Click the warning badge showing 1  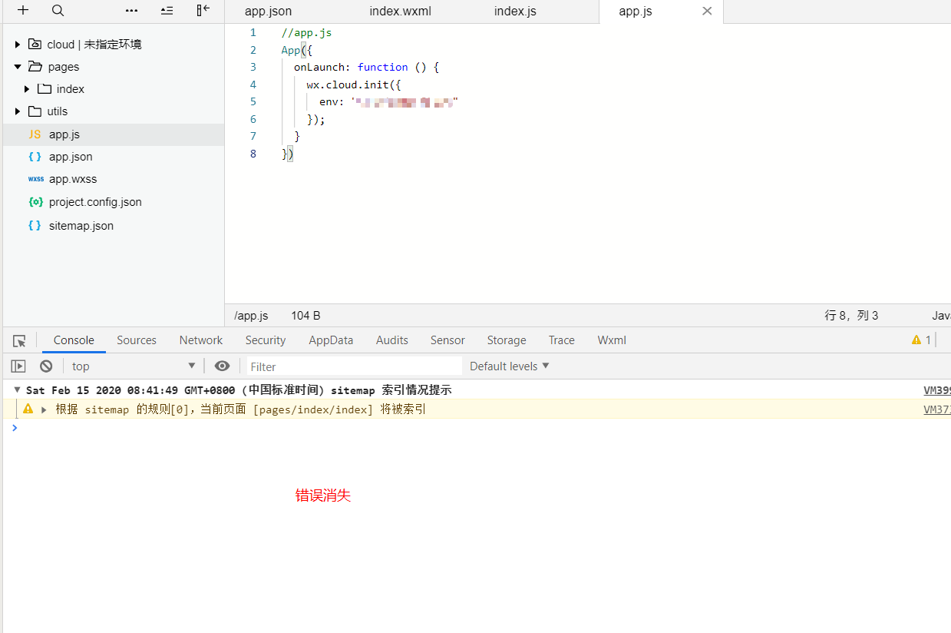pos(920,340)
